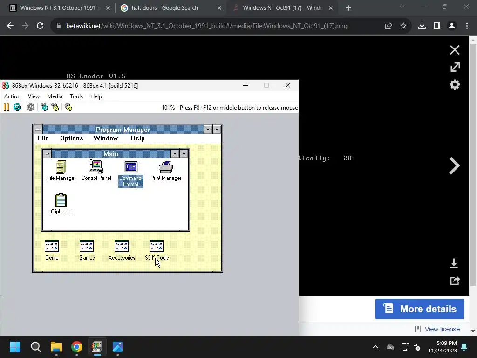Open media viewer gear options
The height and width of the screenshot is (358, 477).
pos(455,84)
